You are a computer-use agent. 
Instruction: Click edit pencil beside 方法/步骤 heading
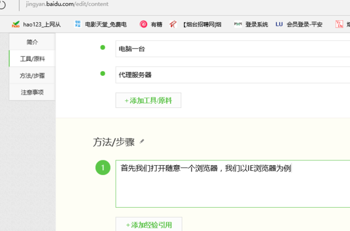[142, 141]
